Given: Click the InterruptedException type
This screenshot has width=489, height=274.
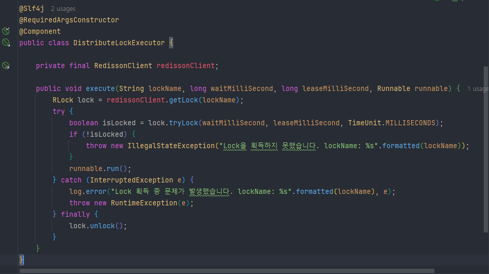Looking at the screenshot, I should [x=132, y=180].
